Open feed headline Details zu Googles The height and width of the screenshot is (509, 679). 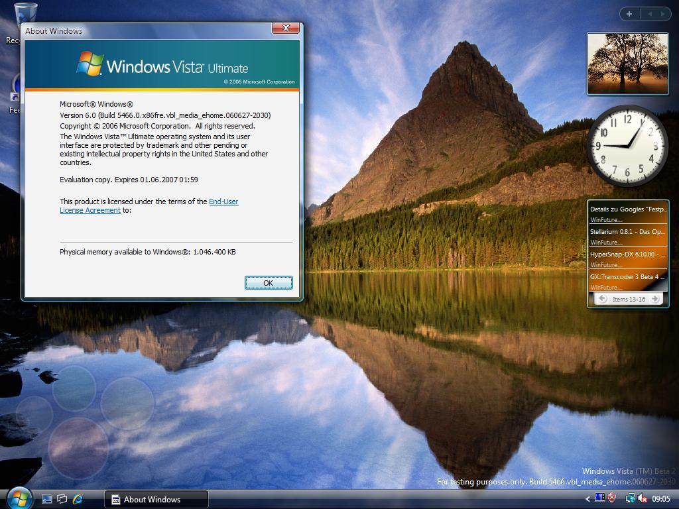pyautogui.click(x=627, y=209)
